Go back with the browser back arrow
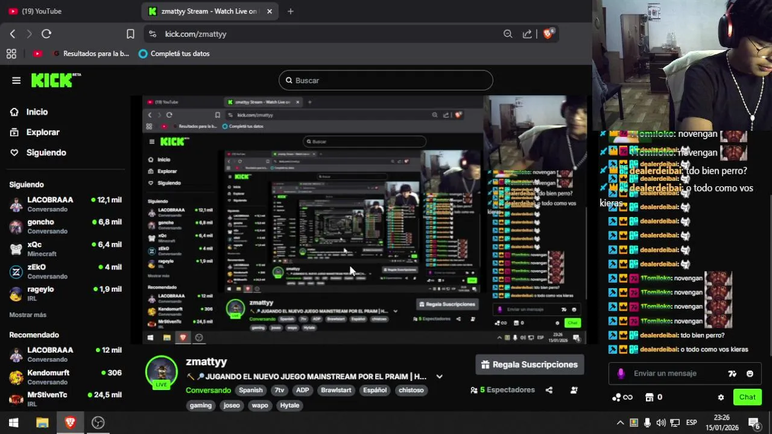772x434 pixels. click(x=13, y=34)
